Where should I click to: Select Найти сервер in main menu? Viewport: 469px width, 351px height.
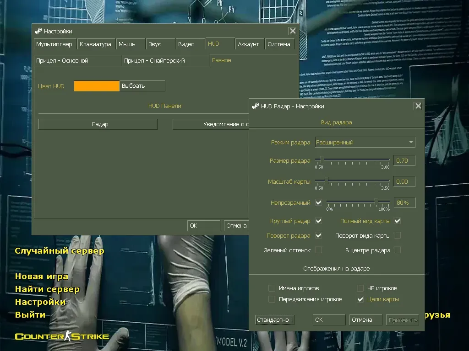[47, 289]
